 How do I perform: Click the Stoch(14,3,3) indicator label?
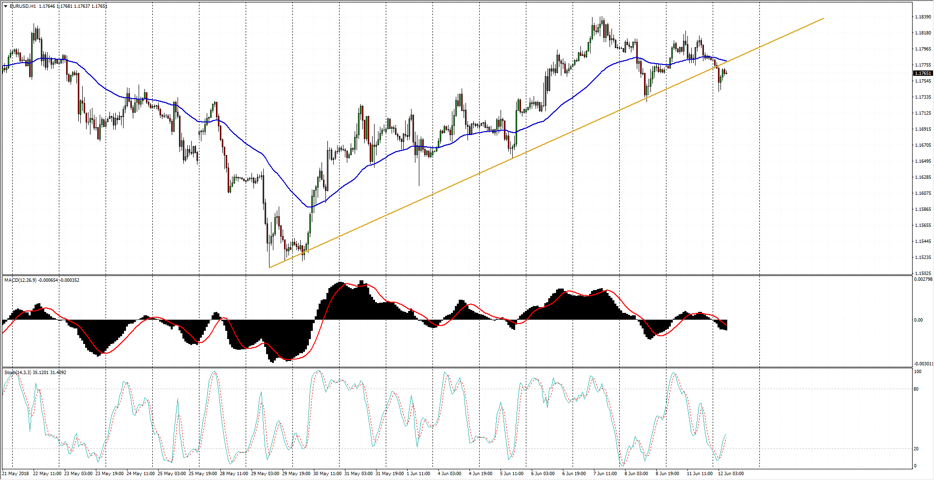point(18,373)
